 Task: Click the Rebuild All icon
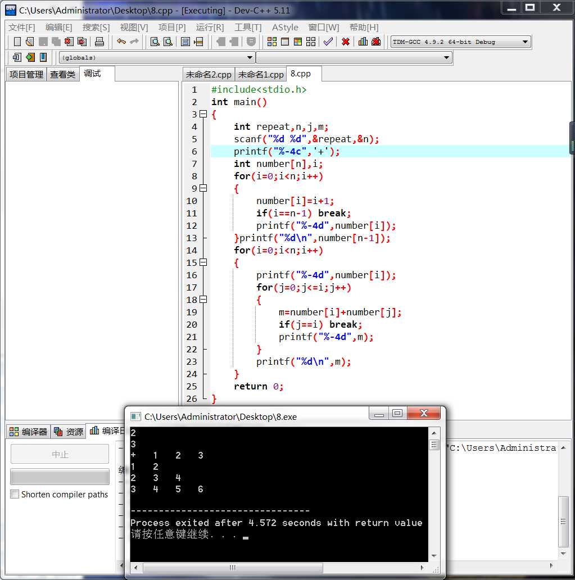(x=311, y=42)
